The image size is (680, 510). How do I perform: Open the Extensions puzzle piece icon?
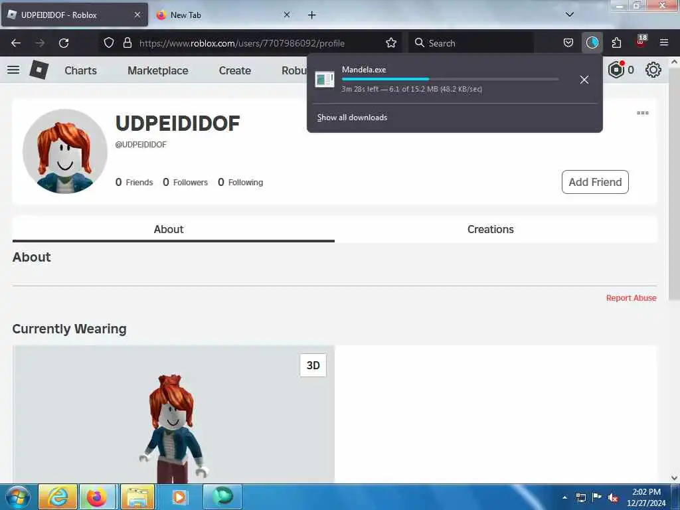pyautogui.click(x=616, y=43)
